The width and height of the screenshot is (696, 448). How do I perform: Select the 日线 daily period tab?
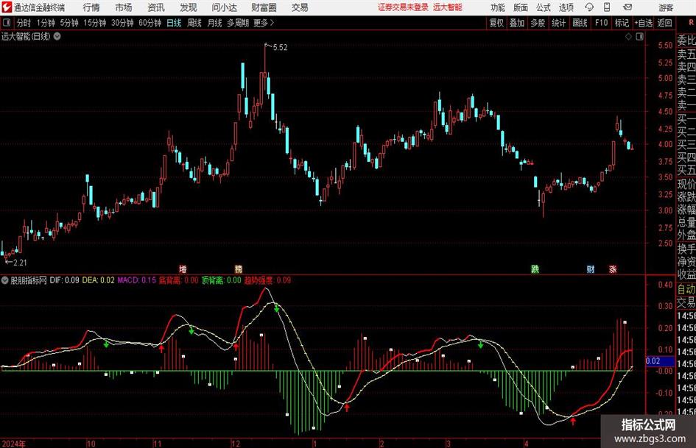tap(174, 23)
